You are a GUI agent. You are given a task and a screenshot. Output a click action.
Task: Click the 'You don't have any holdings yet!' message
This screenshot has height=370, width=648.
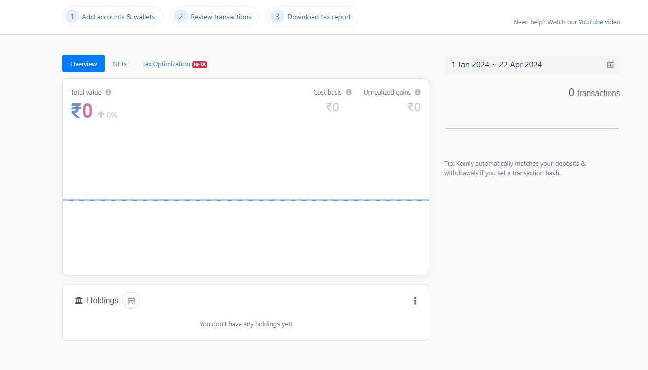[246, 324]
